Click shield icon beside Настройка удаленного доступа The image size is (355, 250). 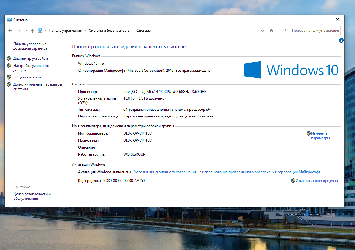[x=9, y=65]
